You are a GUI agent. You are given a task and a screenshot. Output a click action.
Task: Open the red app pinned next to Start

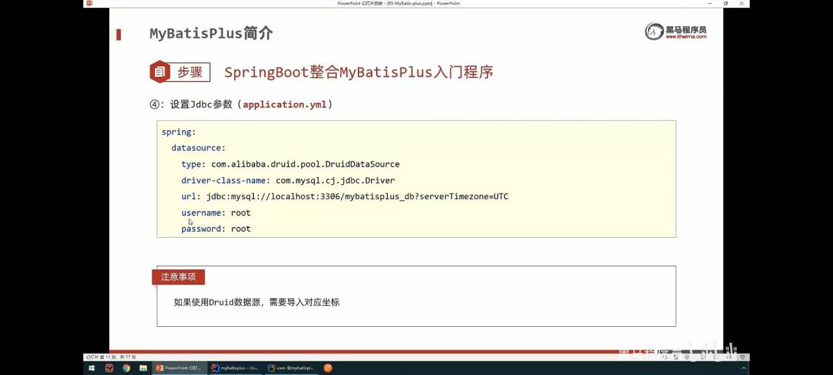pos(109,368)
